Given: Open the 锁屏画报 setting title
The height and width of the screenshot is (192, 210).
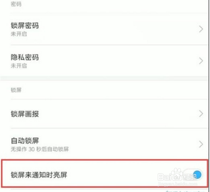Looking at the screenshot, I should (x=25, y=114).
